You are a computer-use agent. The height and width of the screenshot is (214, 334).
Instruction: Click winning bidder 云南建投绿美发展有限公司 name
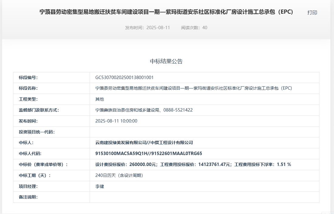click(121, 143)
